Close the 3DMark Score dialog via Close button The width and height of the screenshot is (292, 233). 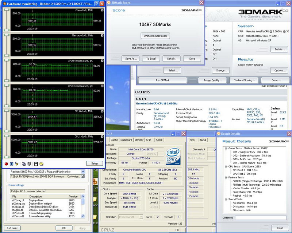(x=192, y=59)
